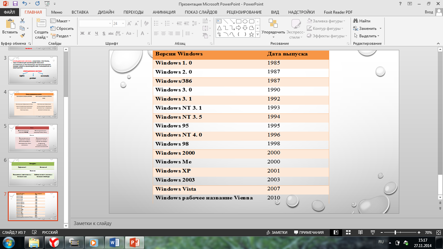The width and height of the screenshot is (443, 249).
Task: Switch to Normal view in the status bar
Action: click(336, 232)
